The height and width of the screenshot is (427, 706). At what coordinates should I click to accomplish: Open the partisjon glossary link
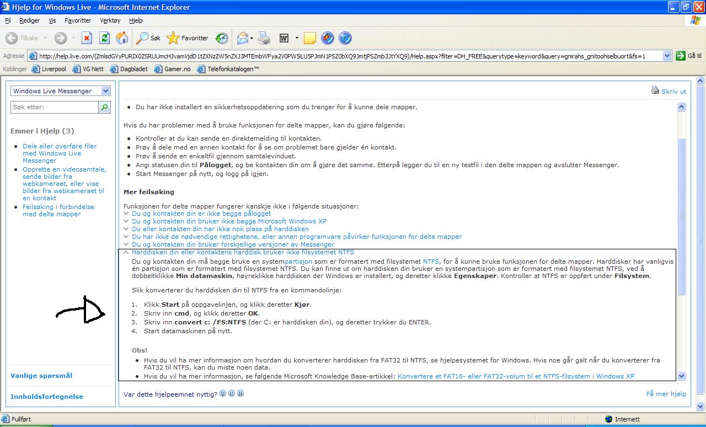[x=298, y=261]
